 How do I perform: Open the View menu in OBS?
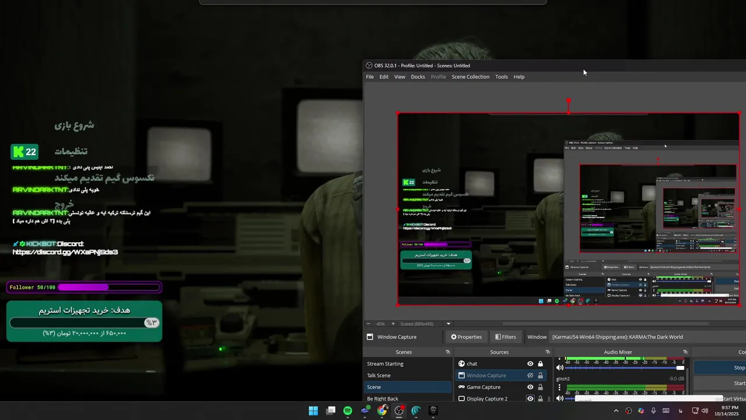[399, 77]
